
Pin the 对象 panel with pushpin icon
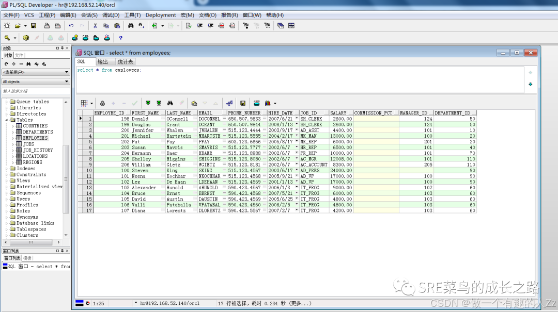63,48
